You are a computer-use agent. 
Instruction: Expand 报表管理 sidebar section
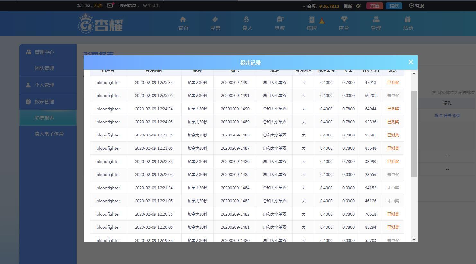point(48,101)
